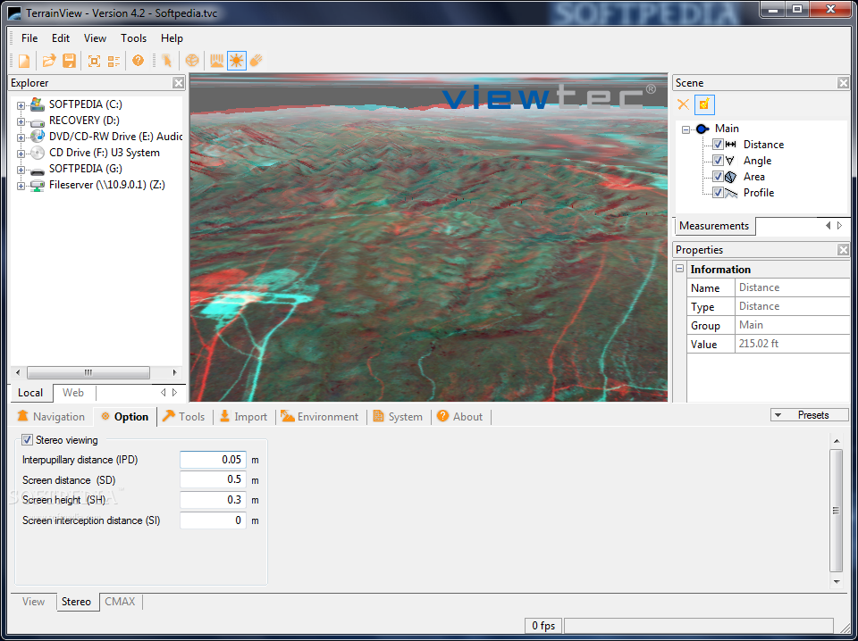Expand the DVD/CD-RW Drive (E:) node
The width and height of the screenshot is (858, 641).
[x=21, y=137]
